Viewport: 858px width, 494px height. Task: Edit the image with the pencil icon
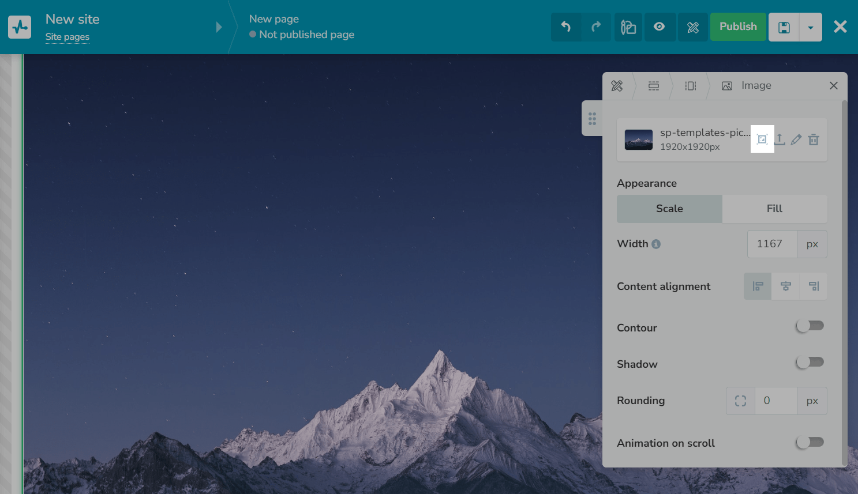click(796, 139)
